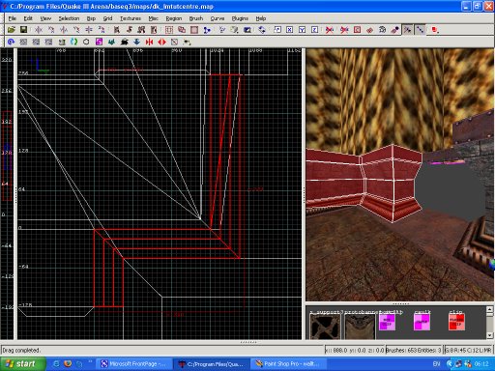
Task: Click the hollow circle patch icon
Action: 86,42
